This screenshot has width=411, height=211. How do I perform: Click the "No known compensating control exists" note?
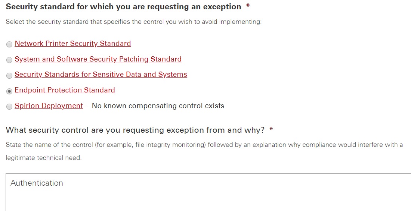click(158, 106)
